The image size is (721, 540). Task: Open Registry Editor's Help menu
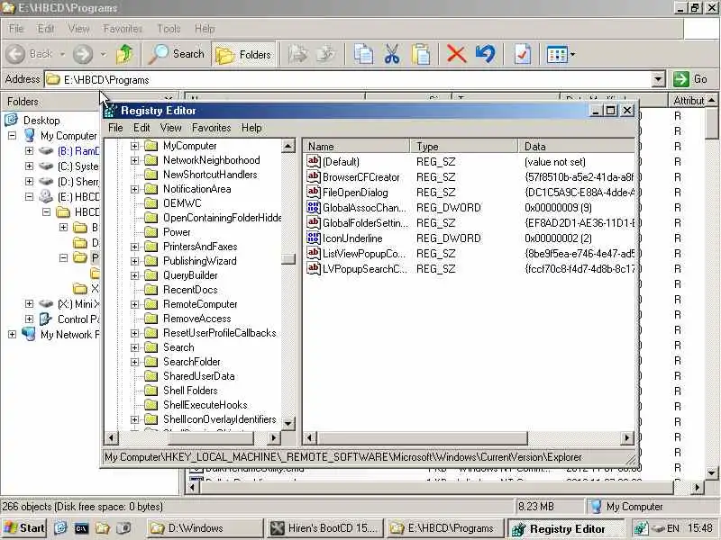coord(251,128)
